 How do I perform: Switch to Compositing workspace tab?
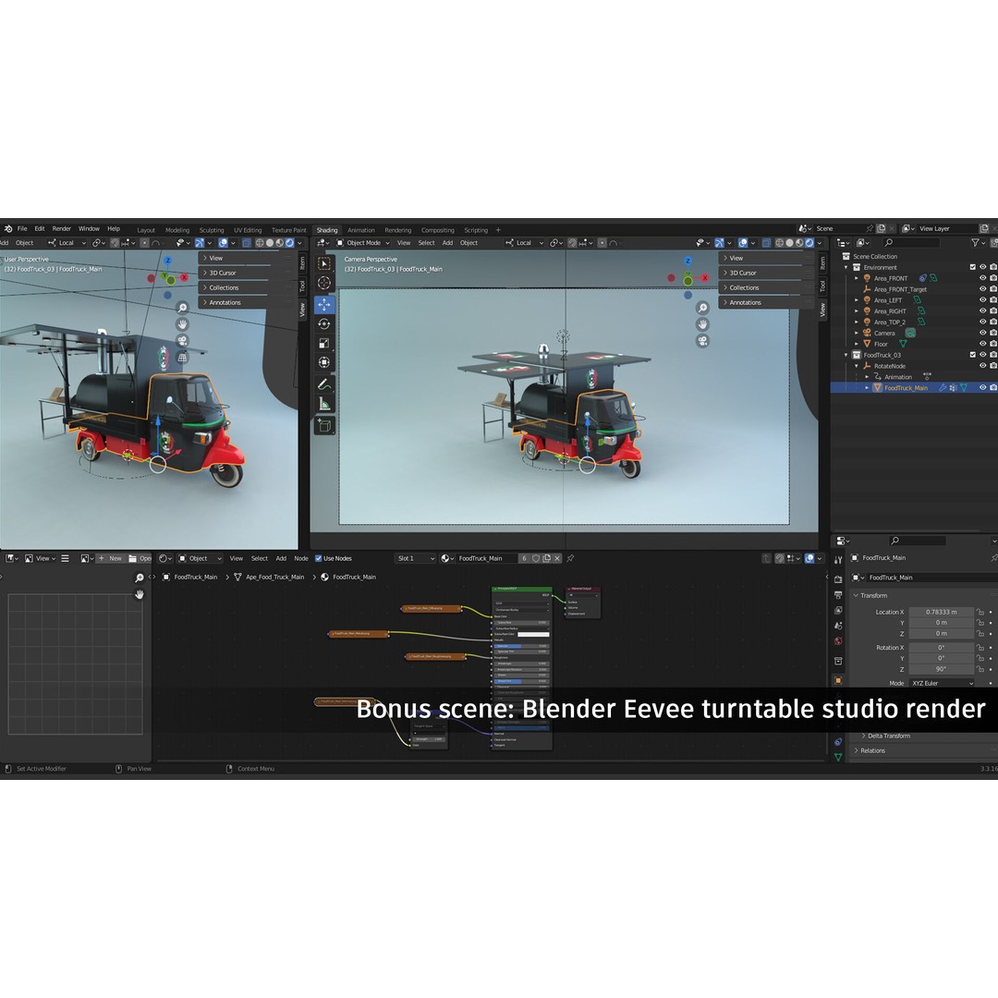(438, 230)
